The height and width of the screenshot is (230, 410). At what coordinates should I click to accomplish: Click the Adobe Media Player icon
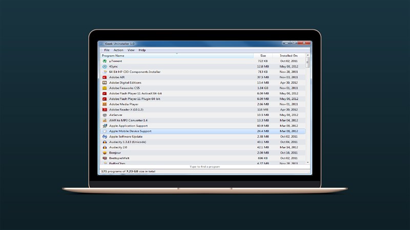[x=105, y=104]
